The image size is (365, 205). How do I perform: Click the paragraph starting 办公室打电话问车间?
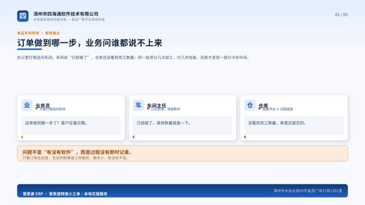[134, 57]
